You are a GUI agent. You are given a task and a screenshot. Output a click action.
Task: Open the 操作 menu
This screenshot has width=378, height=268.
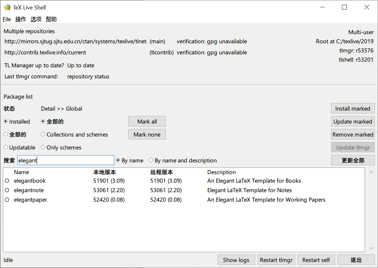[21, 19]
